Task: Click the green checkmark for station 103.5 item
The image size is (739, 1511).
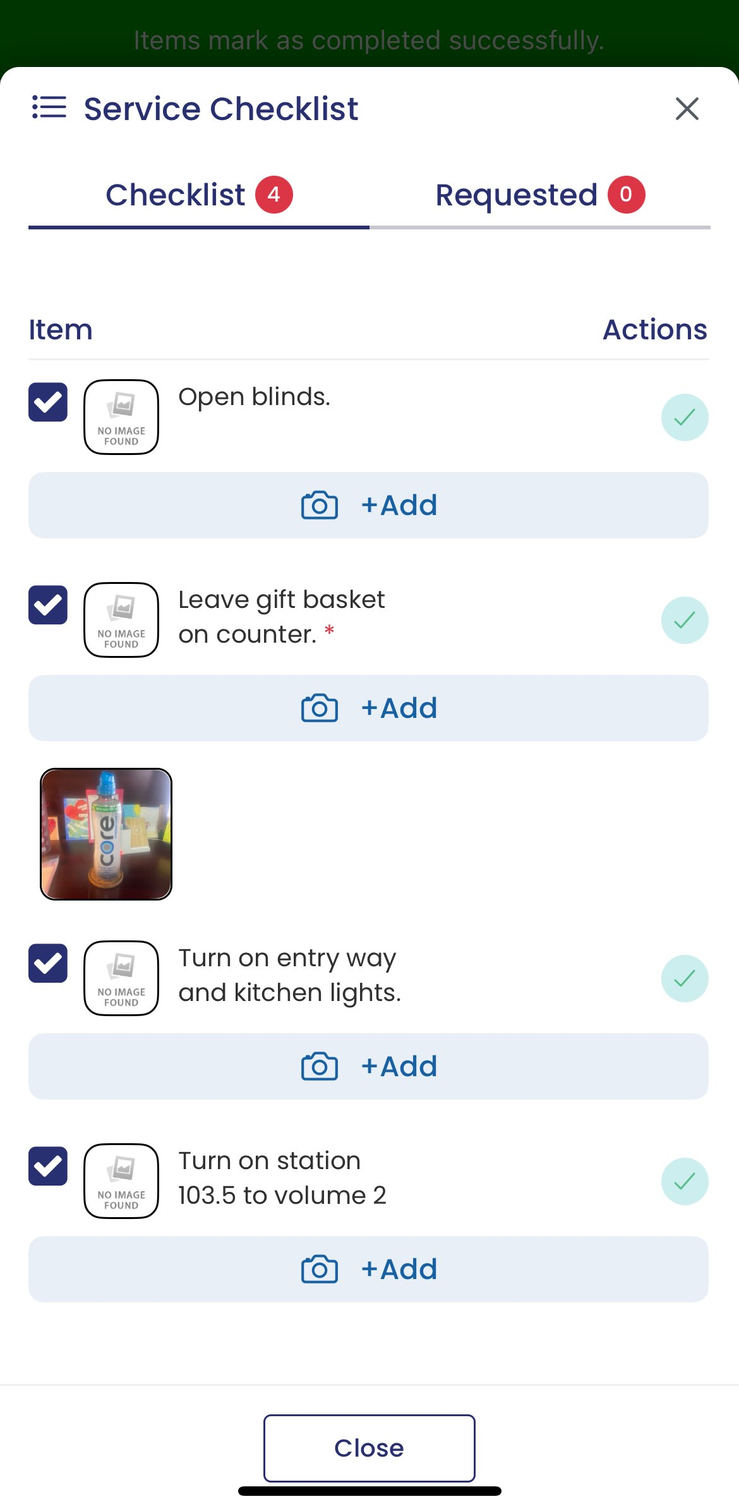Action: pyautogui.click(x=685, y=1180)
